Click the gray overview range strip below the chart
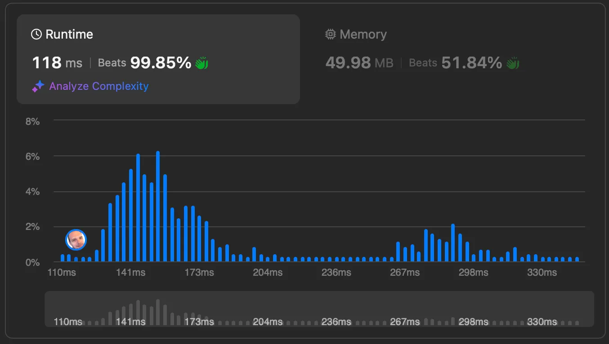 click(319, 309)
